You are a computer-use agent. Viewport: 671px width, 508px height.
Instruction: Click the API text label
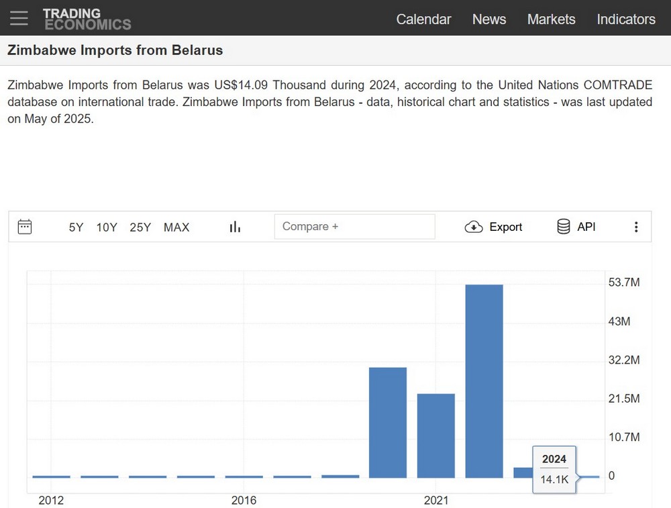click(x=586, y=227)
